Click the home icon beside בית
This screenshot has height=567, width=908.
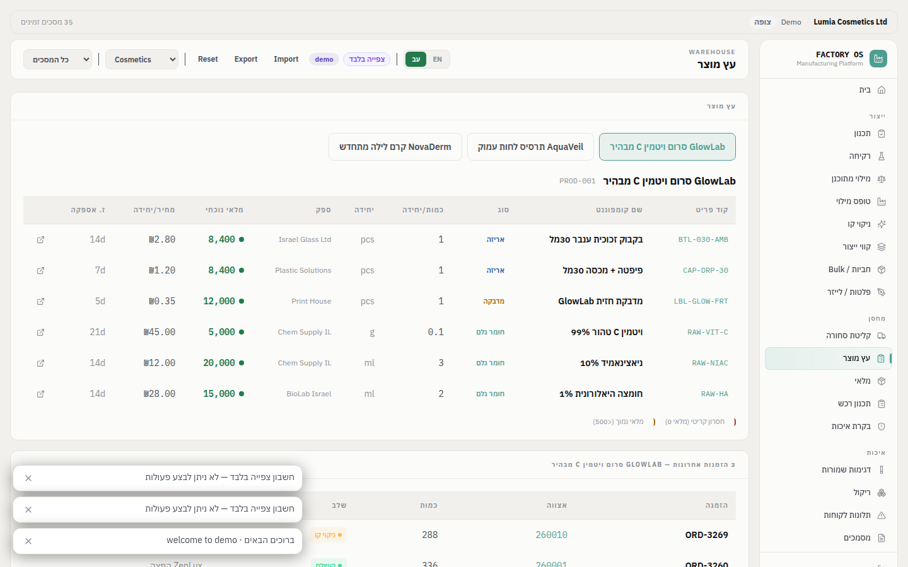(x=882, y=90)
